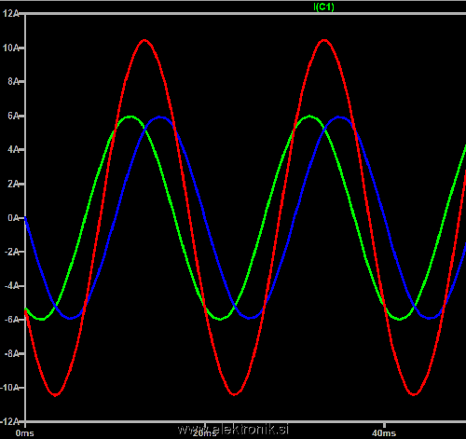Select the -6A axis tick label
The height and width of the screenshot is (439, 466).
[12, 320]
